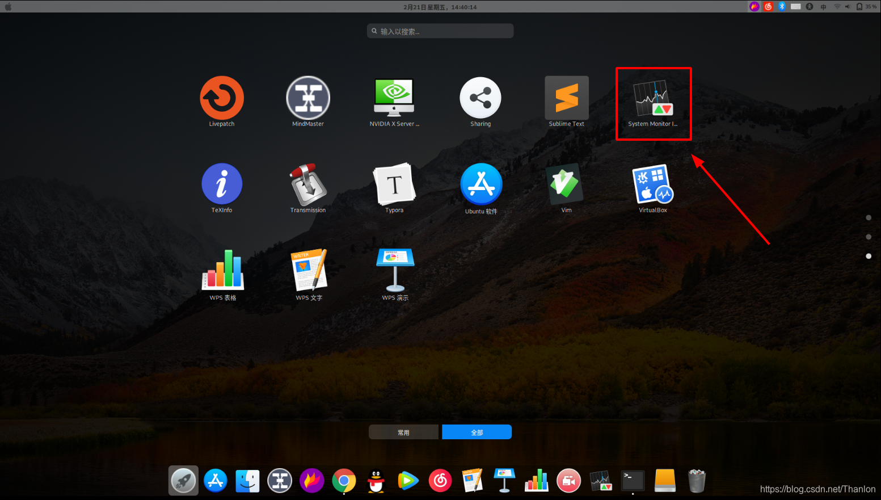This screenshot has height=500, width=881.
Task: Open QQ penguin icon in the dock
Action: pos(376,481)
